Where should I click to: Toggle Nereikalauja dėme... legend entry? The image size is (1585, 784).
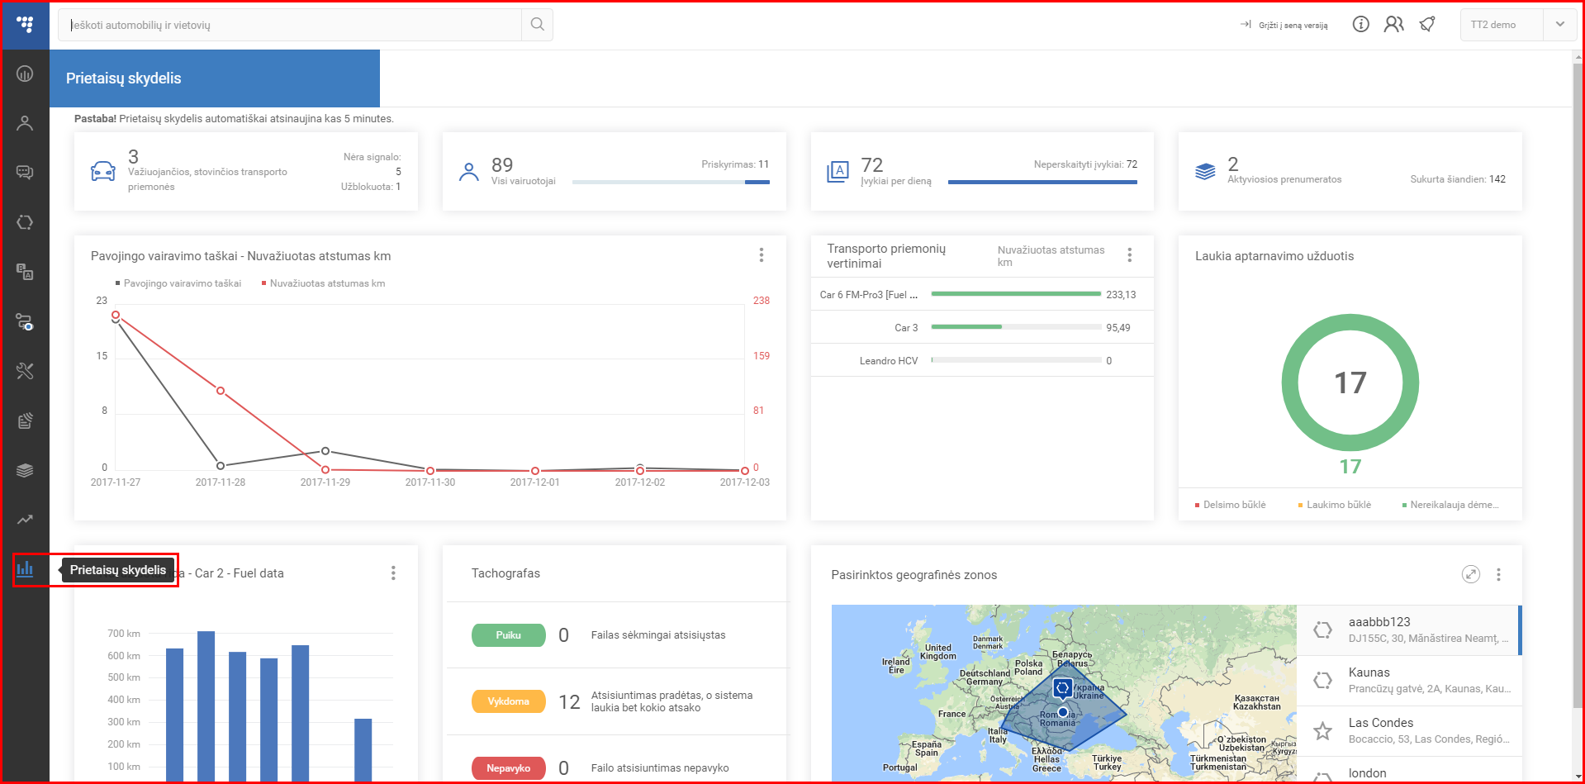pos(1450,505)
